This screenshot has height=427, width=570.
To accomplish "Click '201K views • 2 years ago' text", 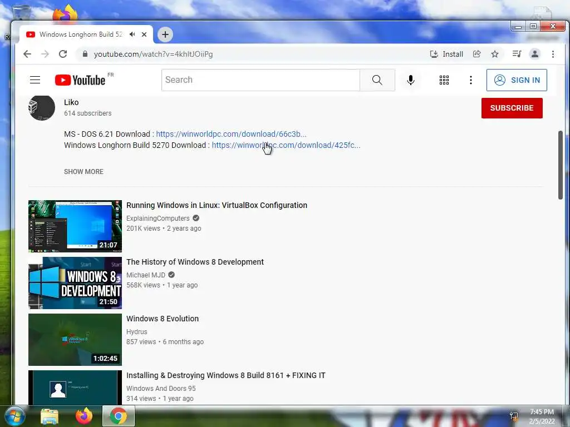I will 164,229.
